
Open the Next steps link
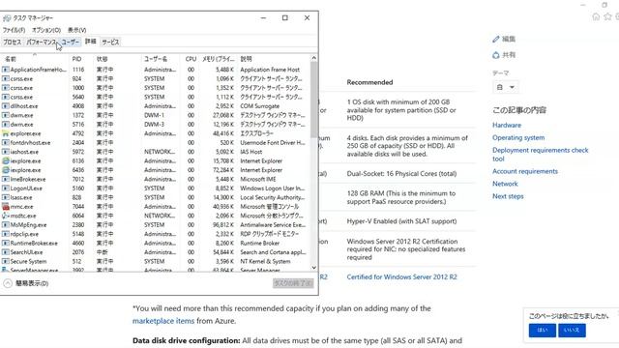point(508,196)
